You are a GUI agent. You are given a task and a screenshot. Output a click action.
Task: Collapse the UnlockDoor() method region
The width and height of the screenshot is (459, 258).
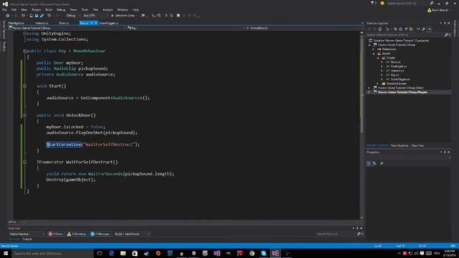pyautogui.click(x=24, y=115)
